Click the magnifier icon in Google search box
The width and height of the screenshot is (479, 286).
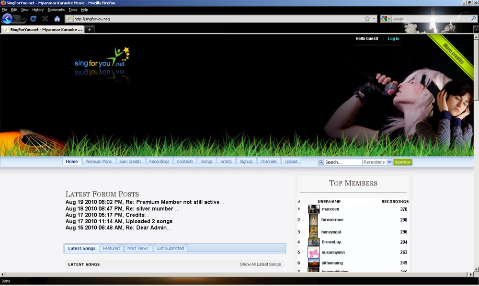[x=473, y=19]
